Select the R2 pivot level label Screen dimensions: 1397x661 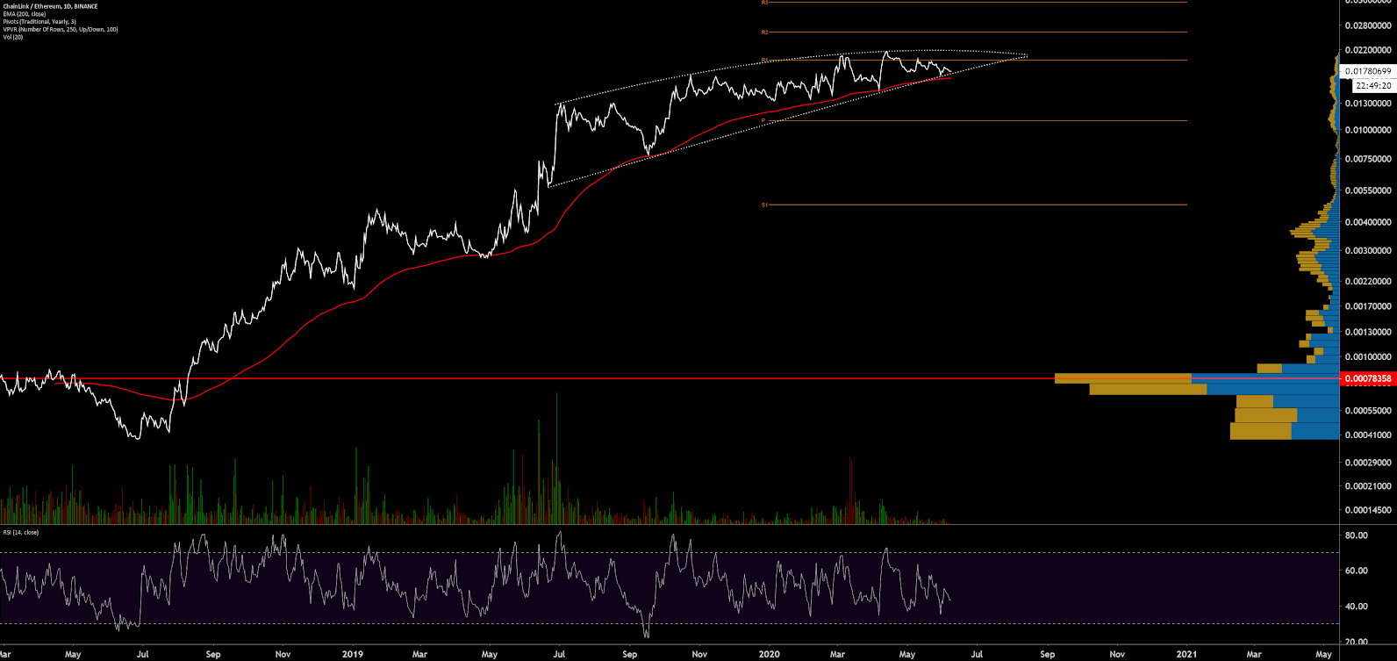click(764, 32)
